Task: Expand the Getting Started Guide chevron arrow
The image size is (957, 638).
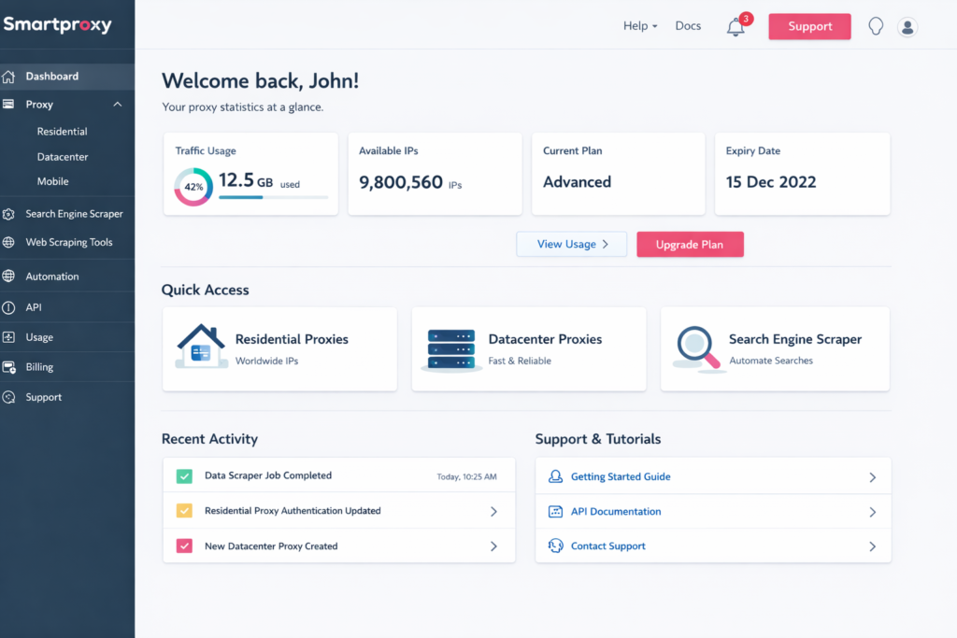Action: [x=872, y=477]
